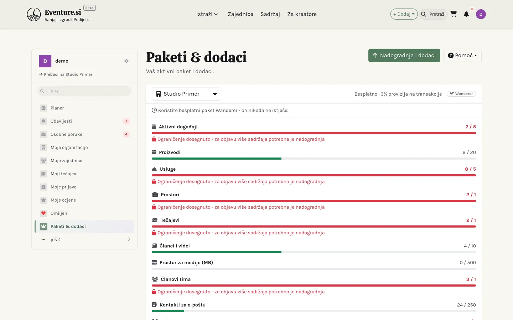Image resolution: width=513 pixels, height=320 pixels.
Task: Click the Moje zajednice people icon
Action: pyautogui.click(x=43, y=161)
